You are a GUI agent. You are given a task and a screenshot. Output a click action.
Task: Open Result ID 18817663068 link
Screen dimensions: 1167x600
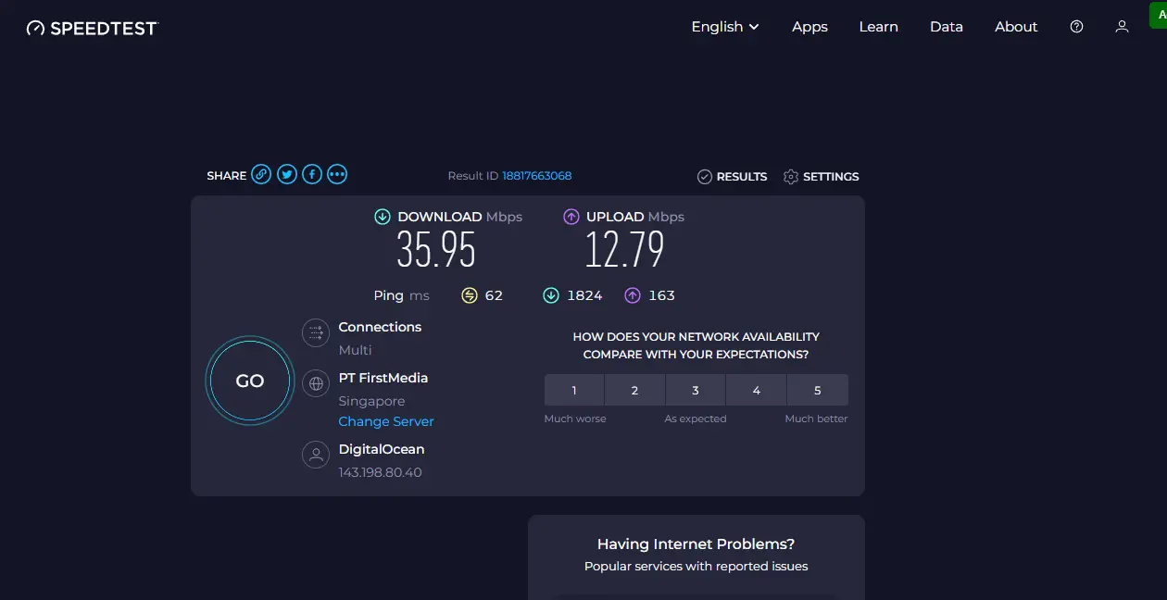tap(537, 176)
